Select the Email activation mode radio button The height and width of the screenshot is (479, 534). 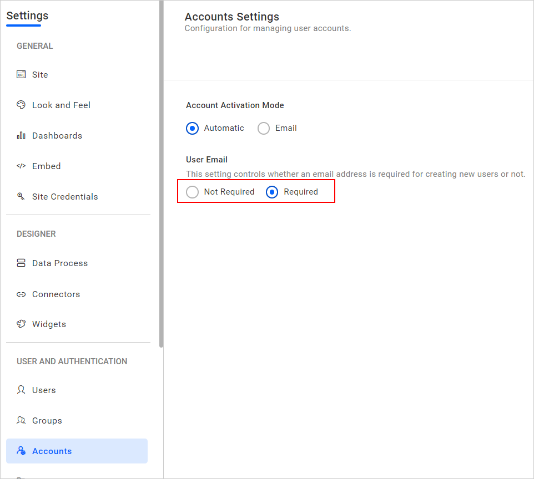(x=264, y=128)
